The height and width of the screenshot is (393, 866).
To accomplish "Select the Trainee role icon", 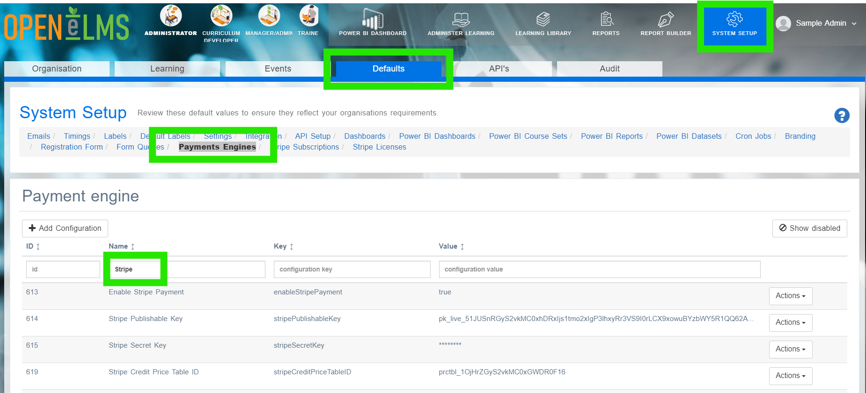I will (x=309, y=16).
